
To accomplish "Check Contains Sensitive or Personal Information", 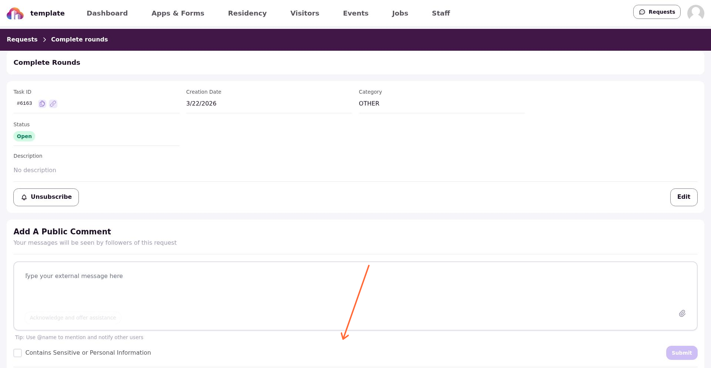I will (x=17, y=353).
